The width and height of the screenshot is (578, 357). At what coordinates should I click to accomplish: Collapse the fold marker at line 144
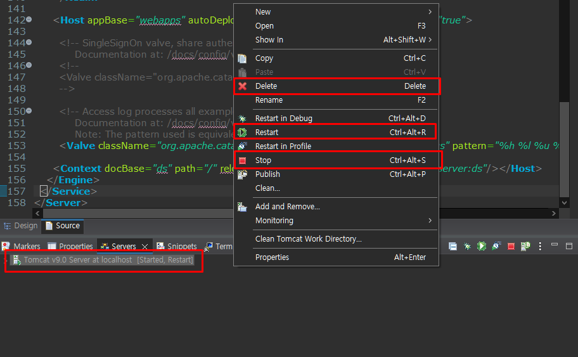(29, 42)
